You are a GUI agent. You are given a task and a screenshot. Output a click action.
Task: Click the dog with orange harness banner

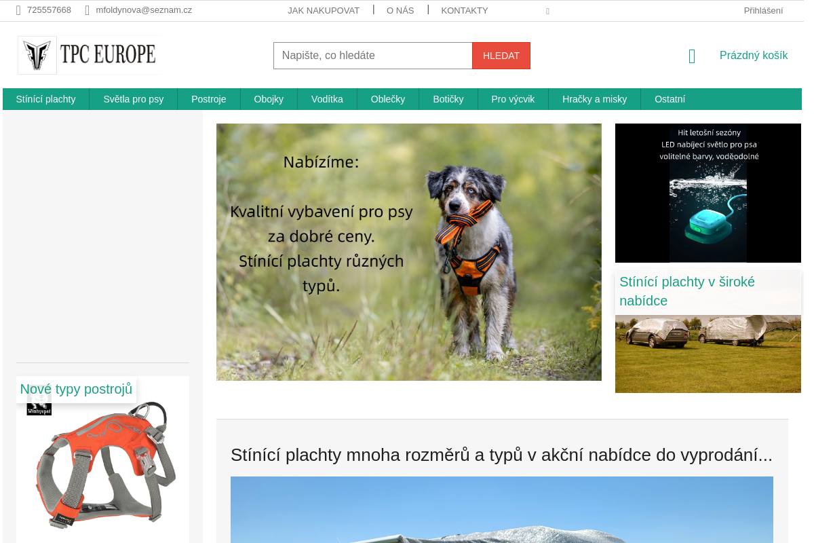coord(409,252)
